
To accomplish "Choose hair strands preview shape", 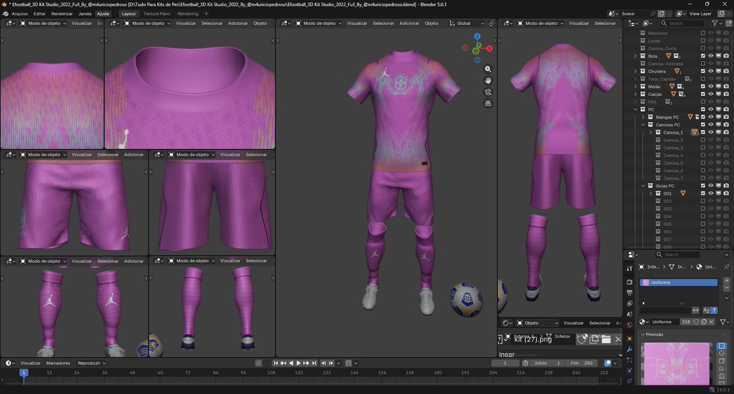I will 722,368.
